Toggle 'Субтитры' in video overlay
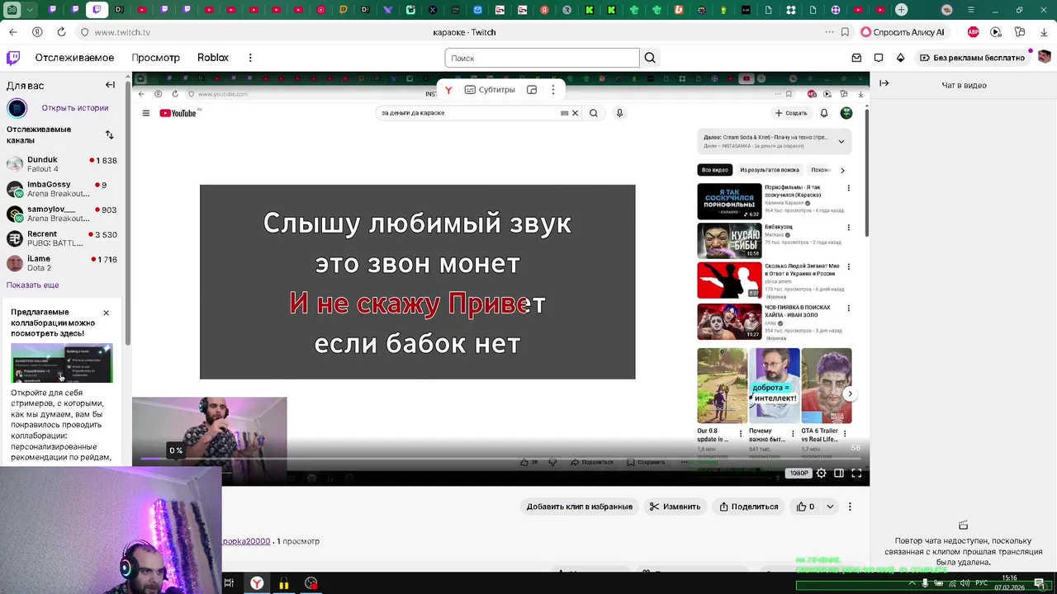This screenshot has width=1057, height=594. 490,90
